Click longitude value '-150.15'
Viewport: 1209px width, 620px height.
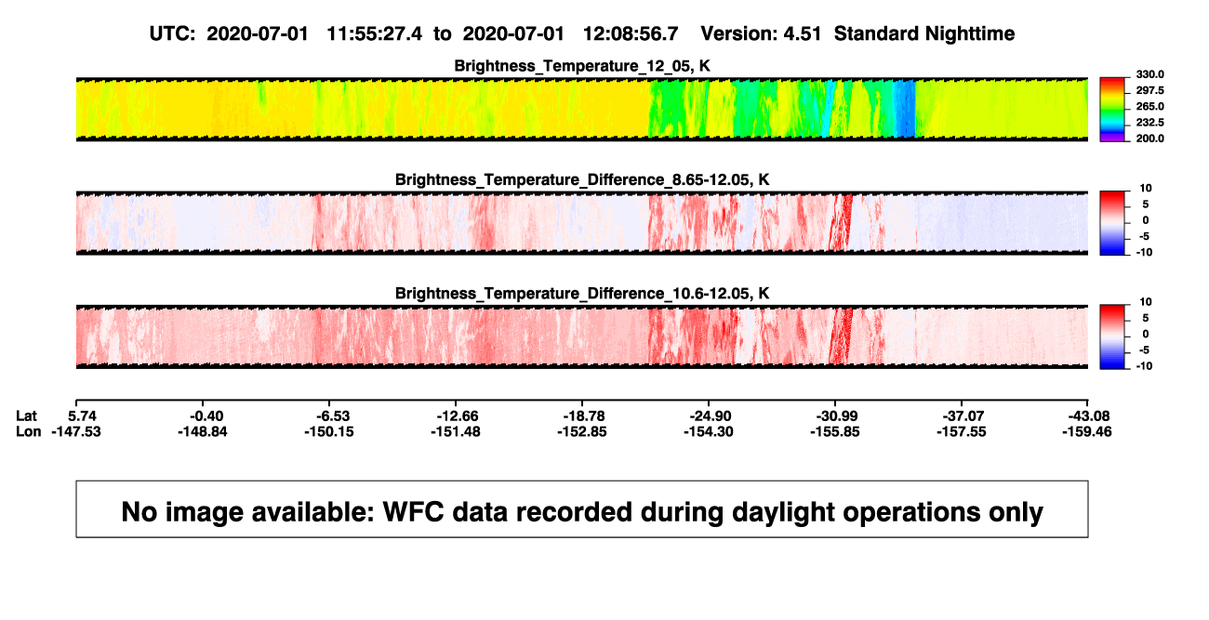click(328, 431)
